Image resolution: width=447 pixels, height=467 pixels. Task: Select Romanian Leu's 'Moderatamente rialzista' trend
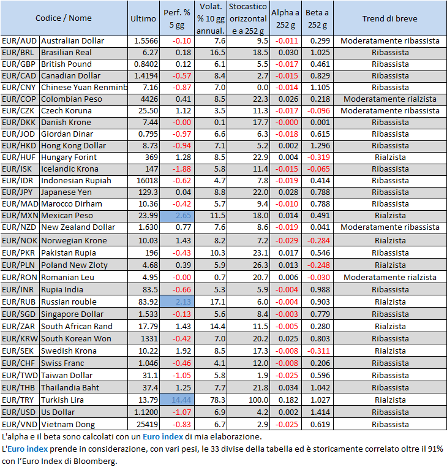390,277
